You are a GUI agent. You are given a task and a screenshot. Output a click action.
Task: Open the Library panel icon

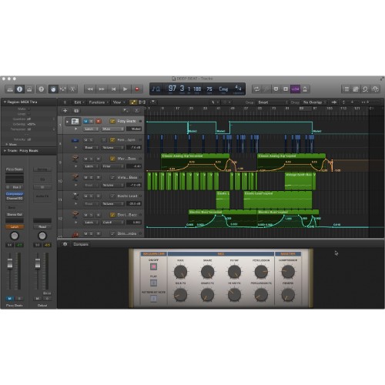click(x=10, y=89)
